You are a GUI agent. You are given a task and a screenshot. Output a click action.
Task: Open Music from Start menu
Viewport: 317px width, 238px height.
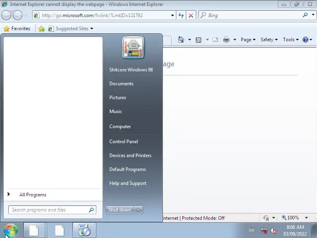pos(116,111)
